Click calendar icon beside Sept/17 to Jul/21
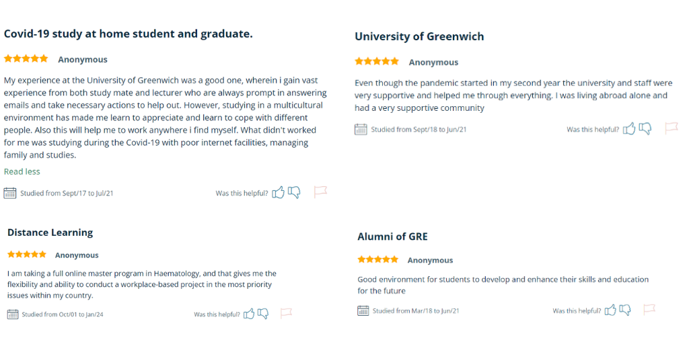Viewport: 689px width, 344px height. (x=10, y=193)
